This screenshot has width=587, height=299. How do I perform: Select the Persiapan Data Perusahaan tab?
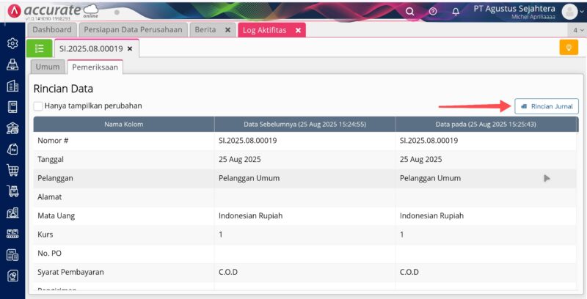pyautogui.click(x=133, y=30)
